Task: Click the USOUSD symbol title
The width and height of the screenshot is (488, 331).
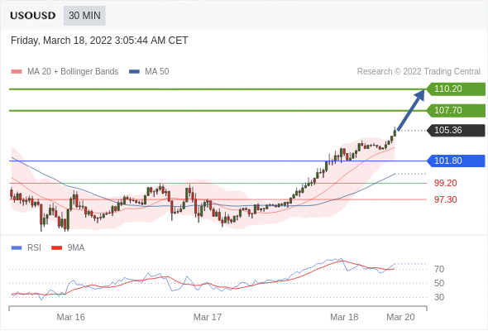Action: [x=33, y=16]
